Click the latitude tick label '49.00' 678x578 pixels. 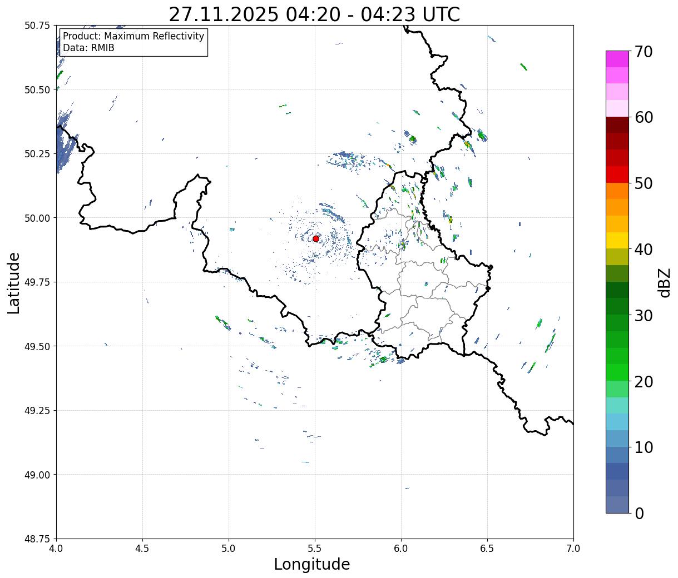coord(37,475)
